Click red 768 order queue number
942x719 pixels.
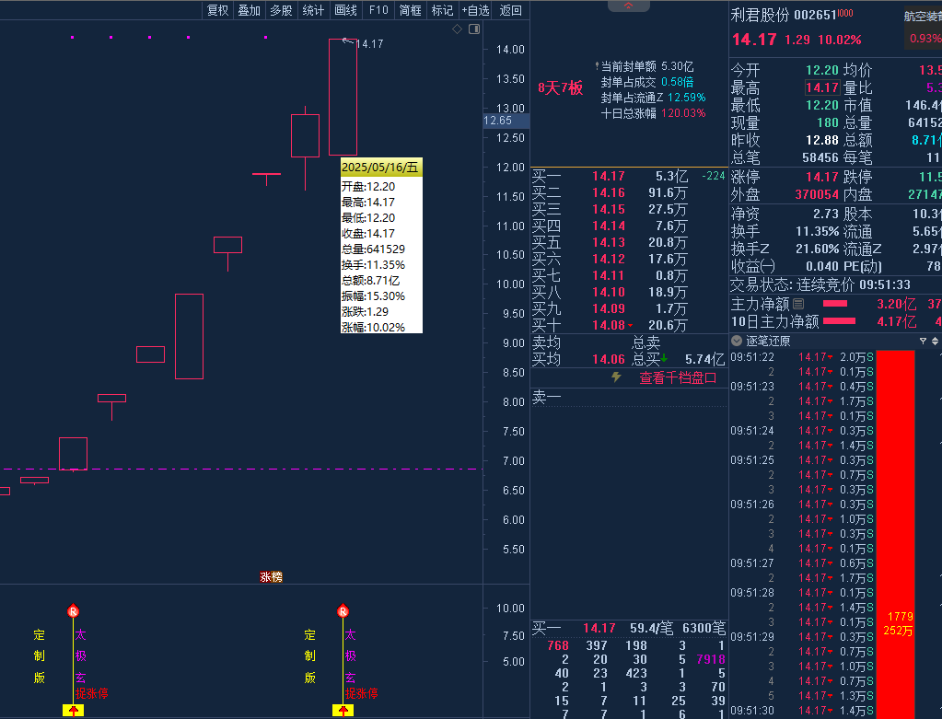pos(557,645)
